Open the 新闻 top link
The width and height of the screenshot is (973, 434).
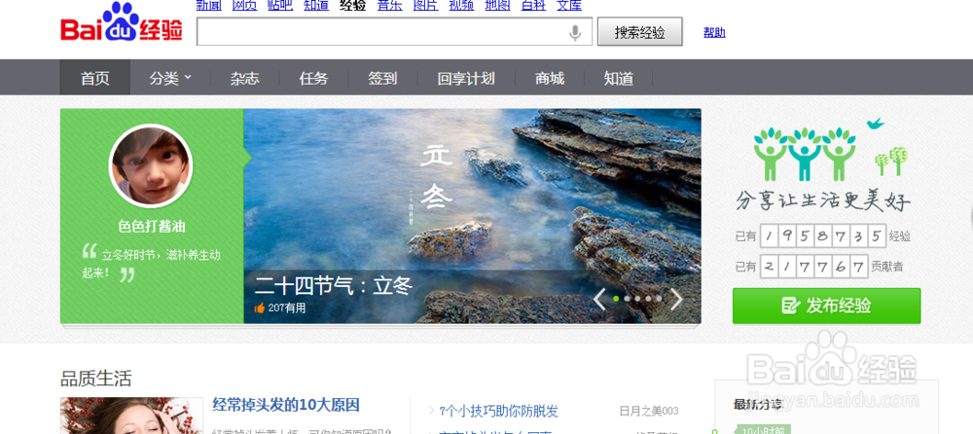(x=208, y=6)
